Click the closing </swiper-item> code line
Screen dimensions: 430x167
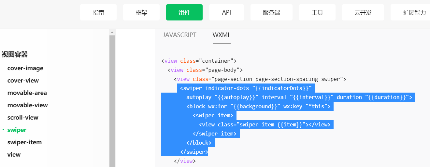[215, 134]
